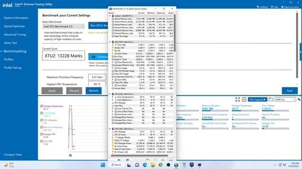This screenshot has width=302, height=169.
Task: Click the Apply button
Action: (x=52, y=91)
